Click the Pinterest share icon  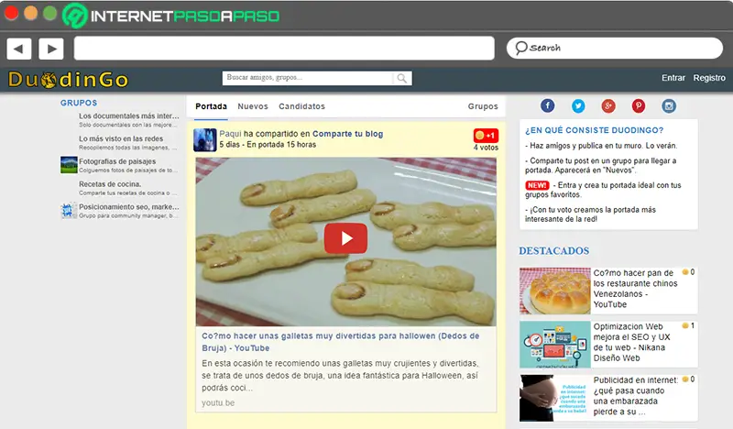click(x=639, y=105)
